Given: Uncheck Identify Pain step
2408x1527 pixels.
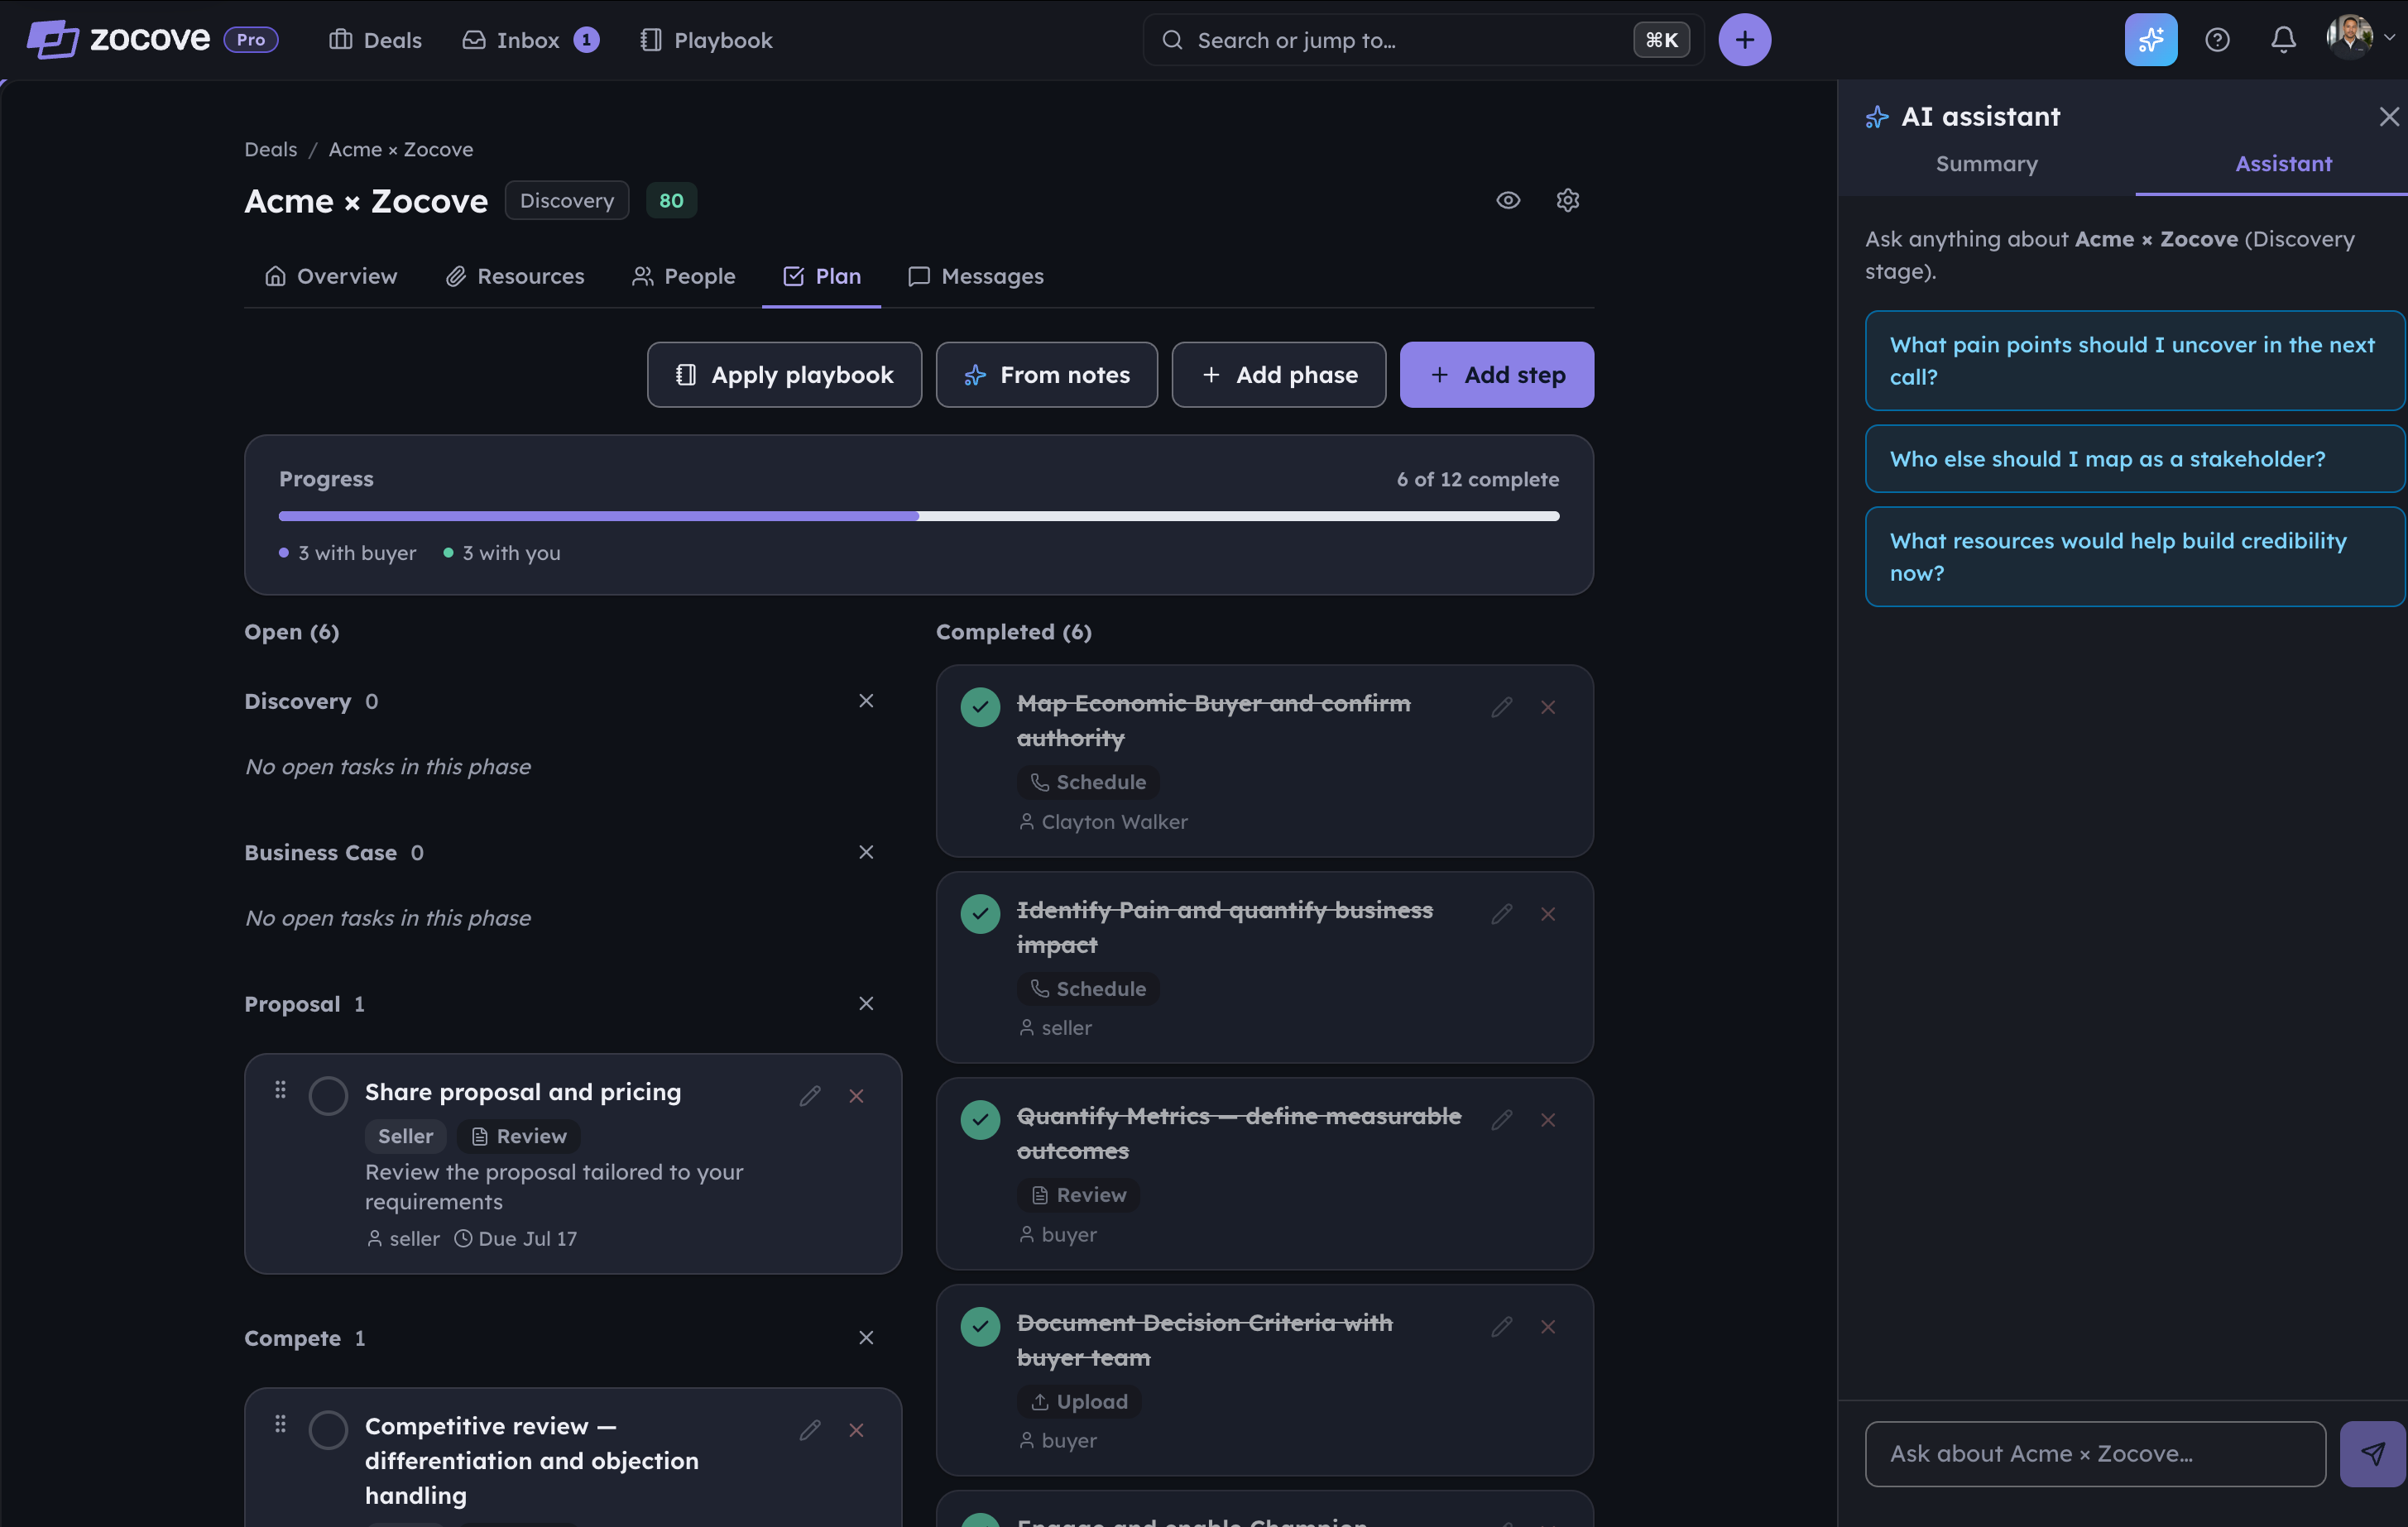Looking at the screenshot, I should click(980, 914).
